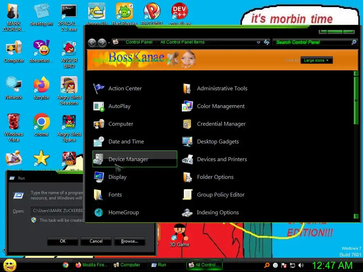Click the Open field in Run dialog
363x272 pixels.
pos(57,211)
